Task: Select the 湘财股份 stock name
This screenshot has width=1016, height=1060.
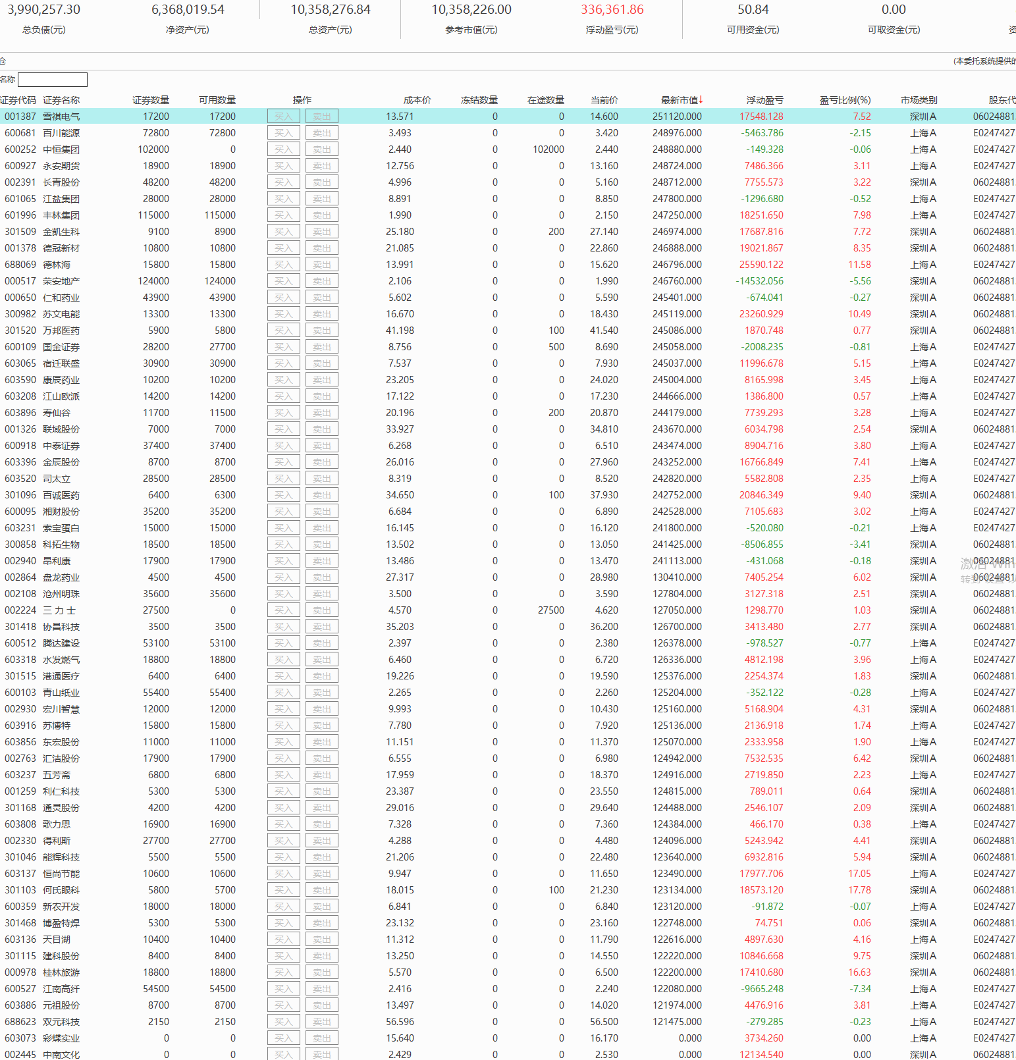Action: [x=61, y=512]
